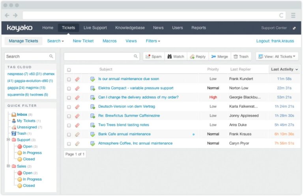Click the tag icon on 'Is our annual maintenance due soon'
The height and width of the screenshot is (196, 303).
click(x=77, y=79)
